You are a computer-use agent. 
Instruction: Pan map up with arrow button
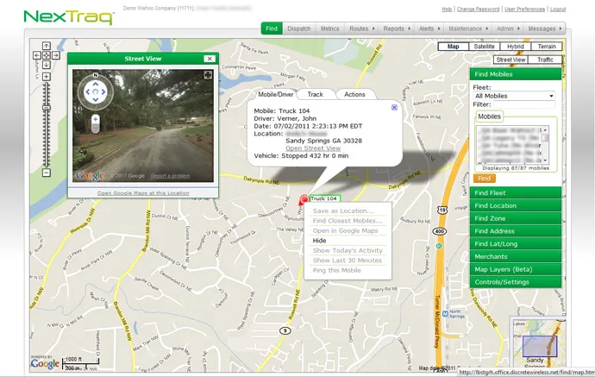coord(47,46)
